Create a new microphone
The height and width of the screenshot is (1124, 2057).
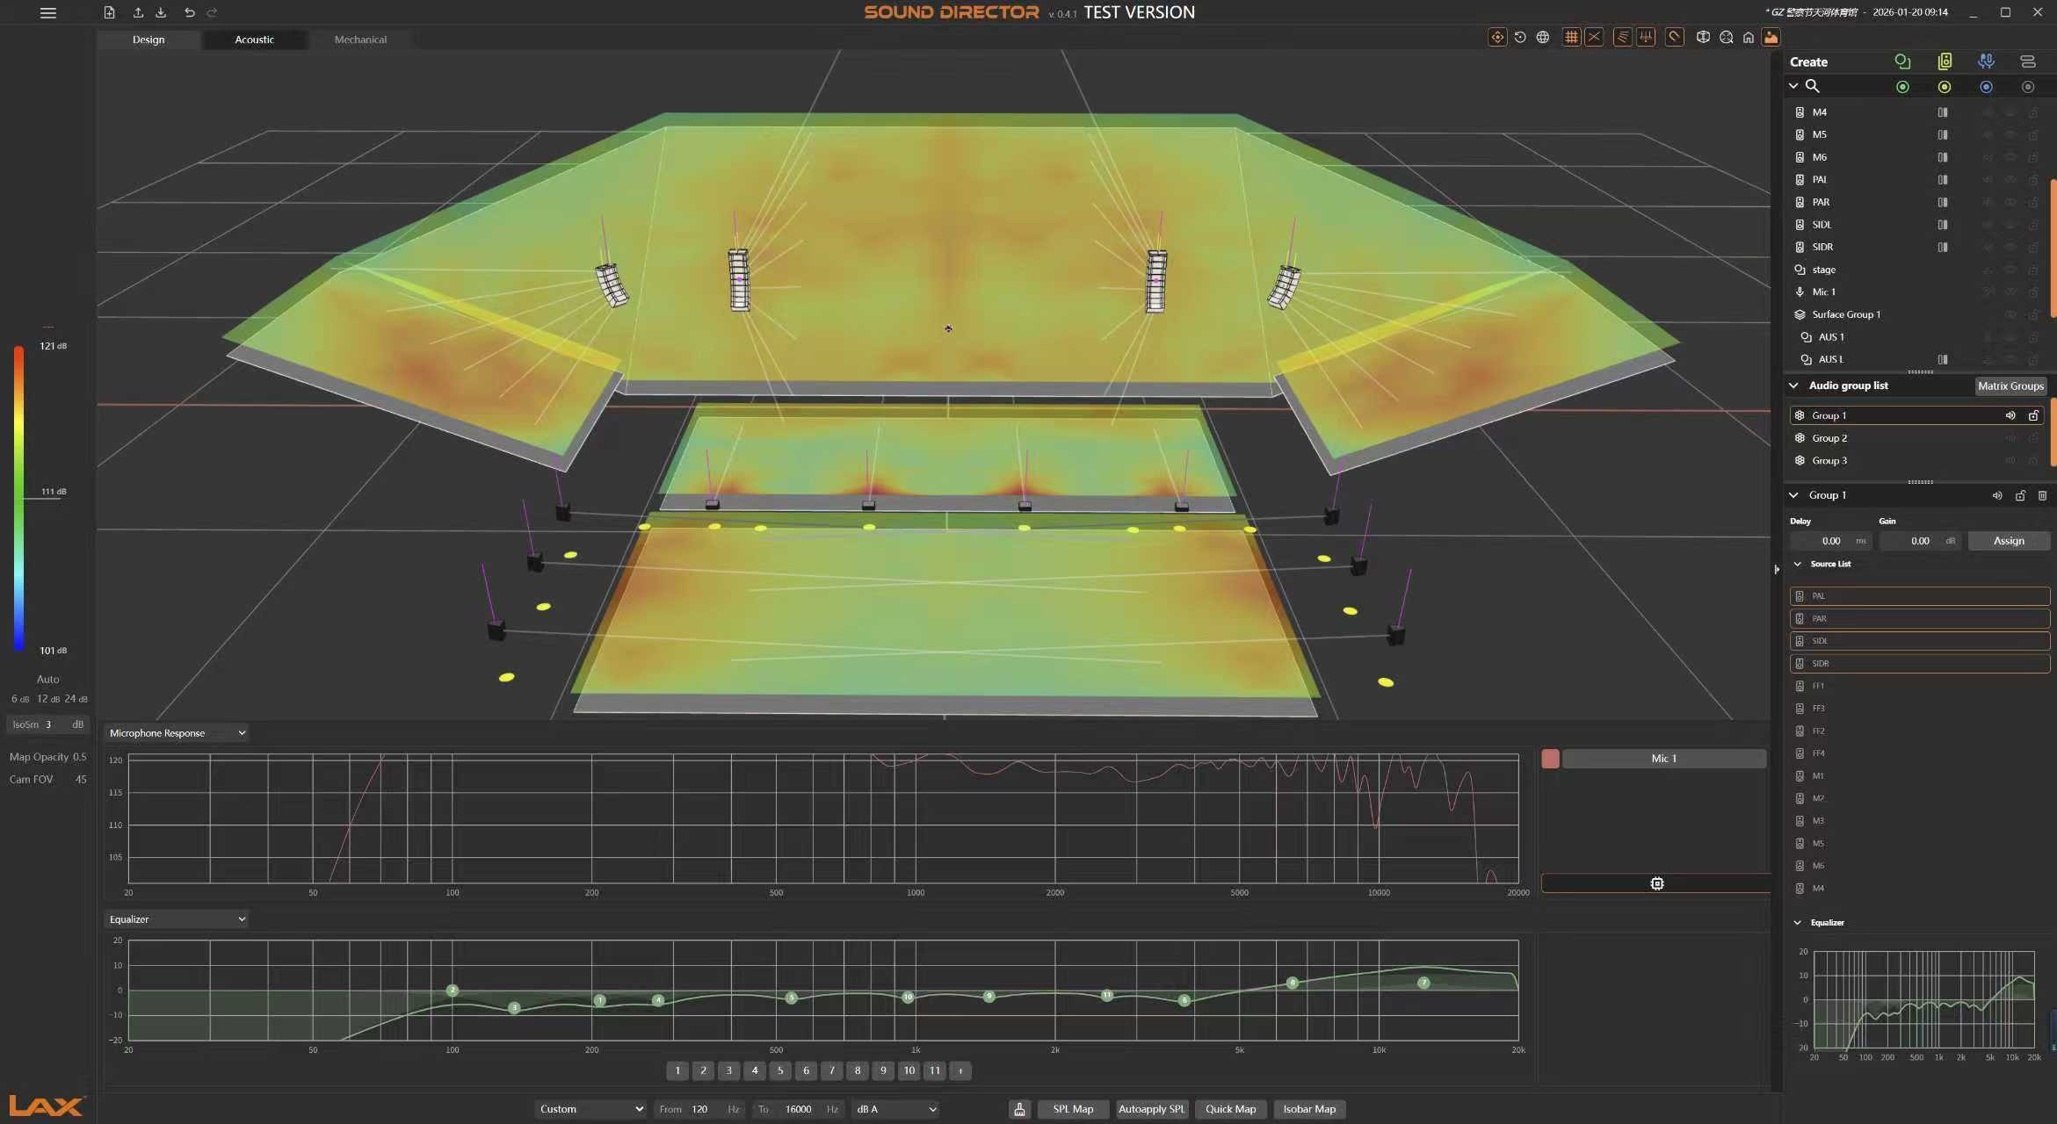[x=1986, y=61]
